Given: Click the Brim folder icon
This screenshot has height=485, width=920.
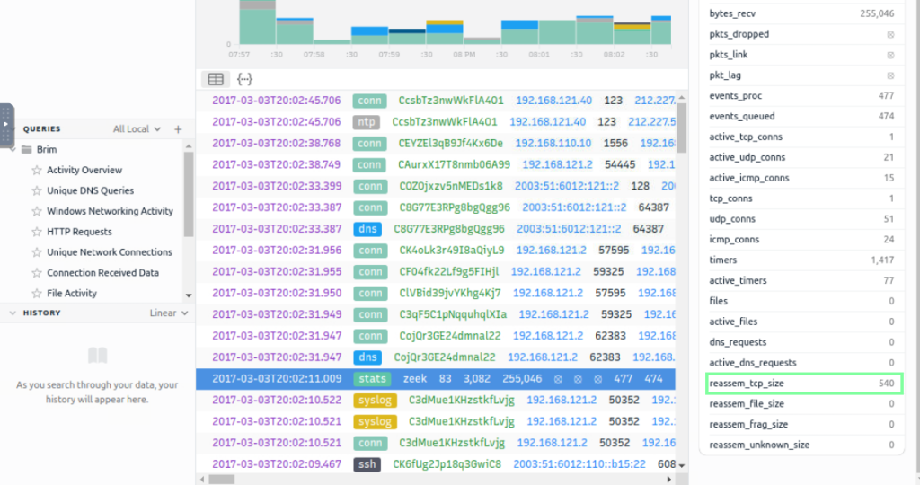Looking at the screenshot, I should 26,150.
